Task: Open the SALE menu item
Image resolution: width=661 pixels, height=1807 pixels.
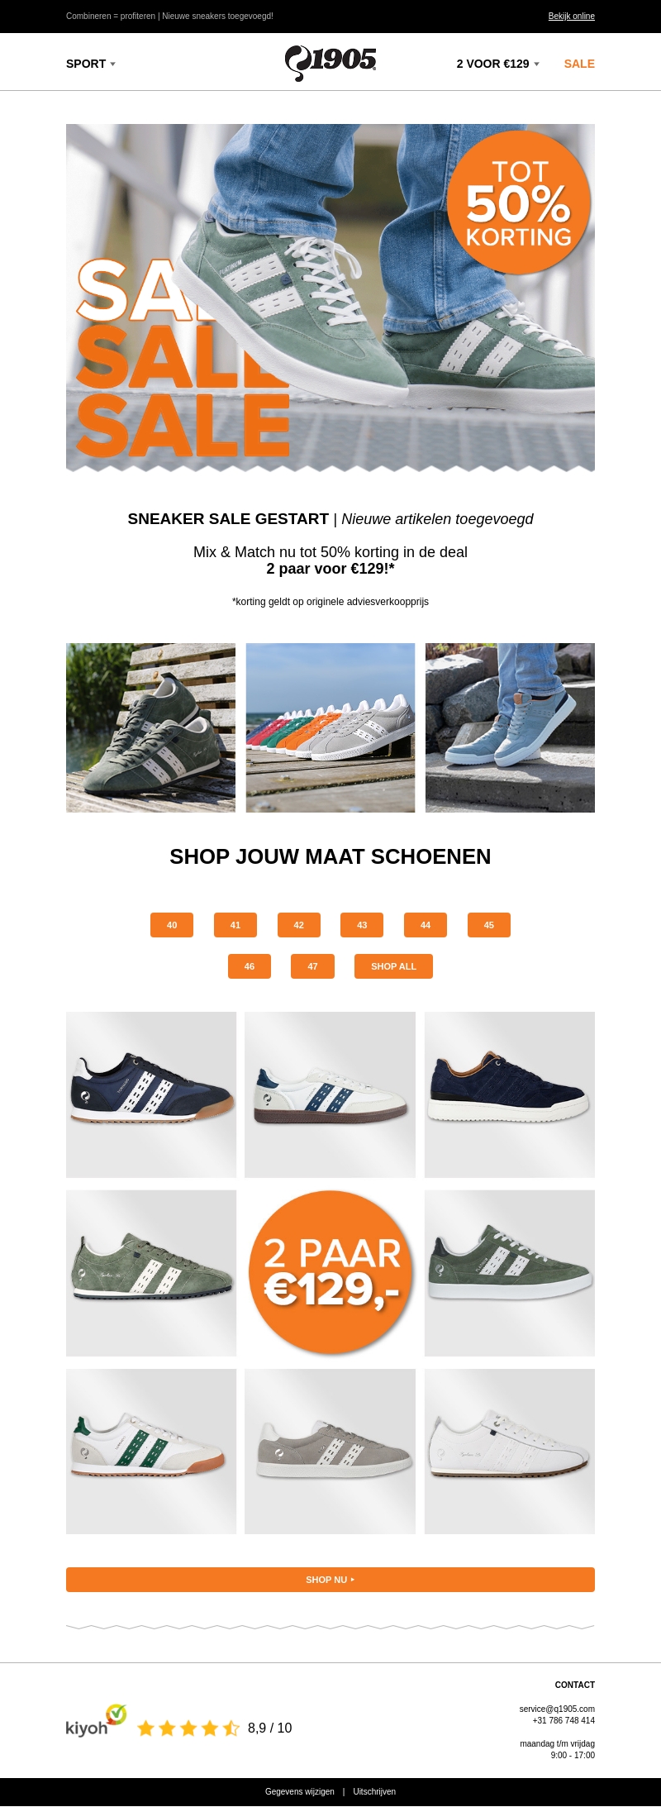Action: (579, 64)
